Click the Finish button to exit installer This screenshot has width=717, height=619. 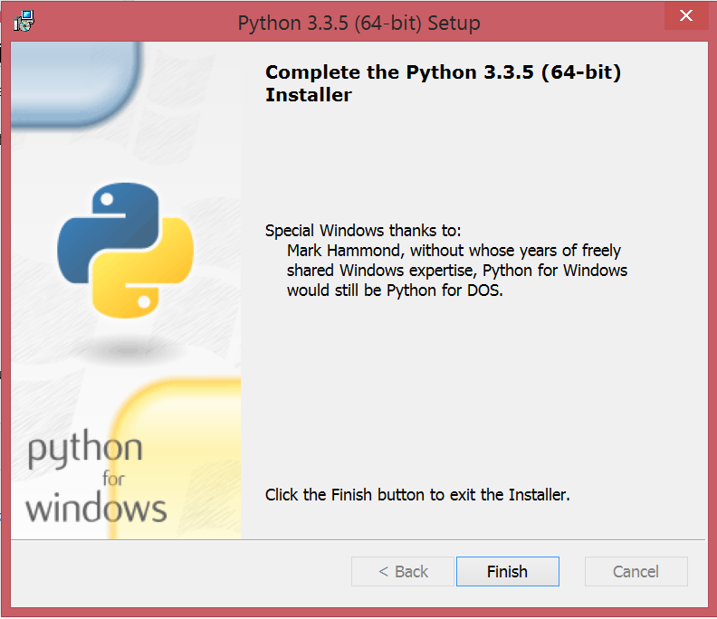(x=507, y=571)
